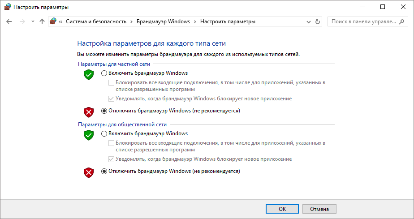Open "Брандмауэр Windows" breadcrumb

tap(163, 21)
